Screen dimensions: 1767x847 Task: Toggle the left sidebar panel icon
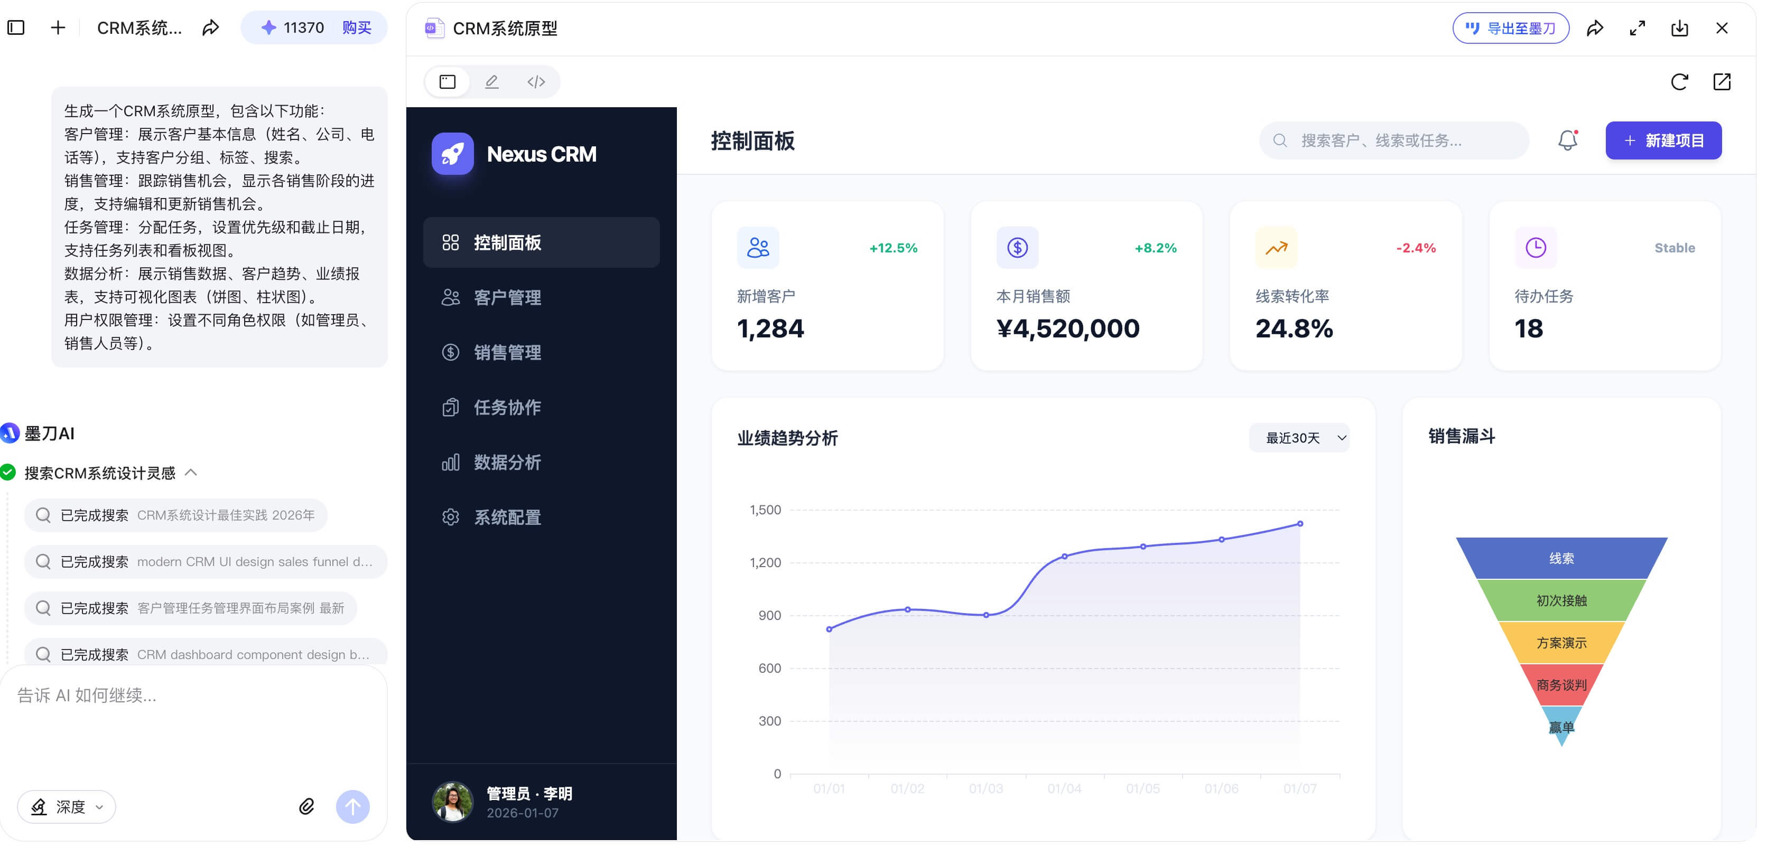coord(16,28)
